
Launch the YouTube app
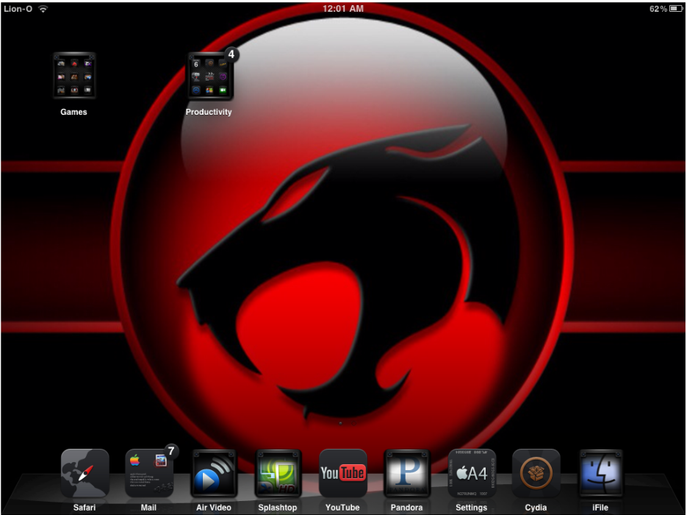coord(342,473)
